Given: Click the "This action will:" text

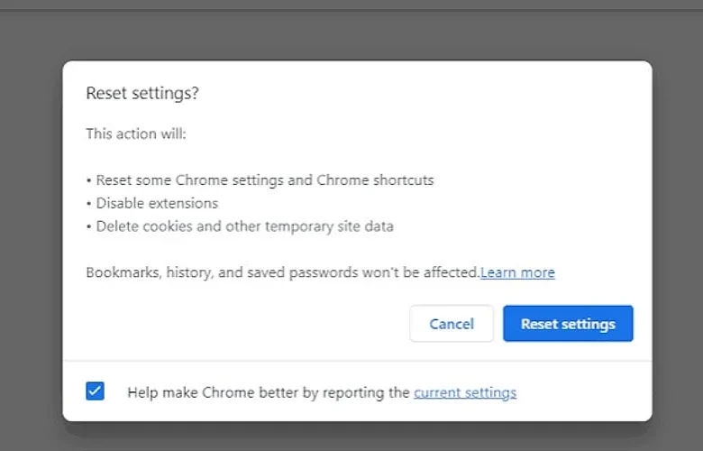Looking at the screenshot, I should (x=136, y=133).
